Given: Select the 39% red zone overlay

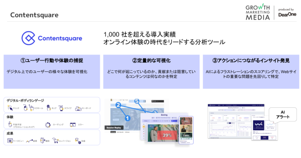Looking at the screenshot, I should [167, 135].
